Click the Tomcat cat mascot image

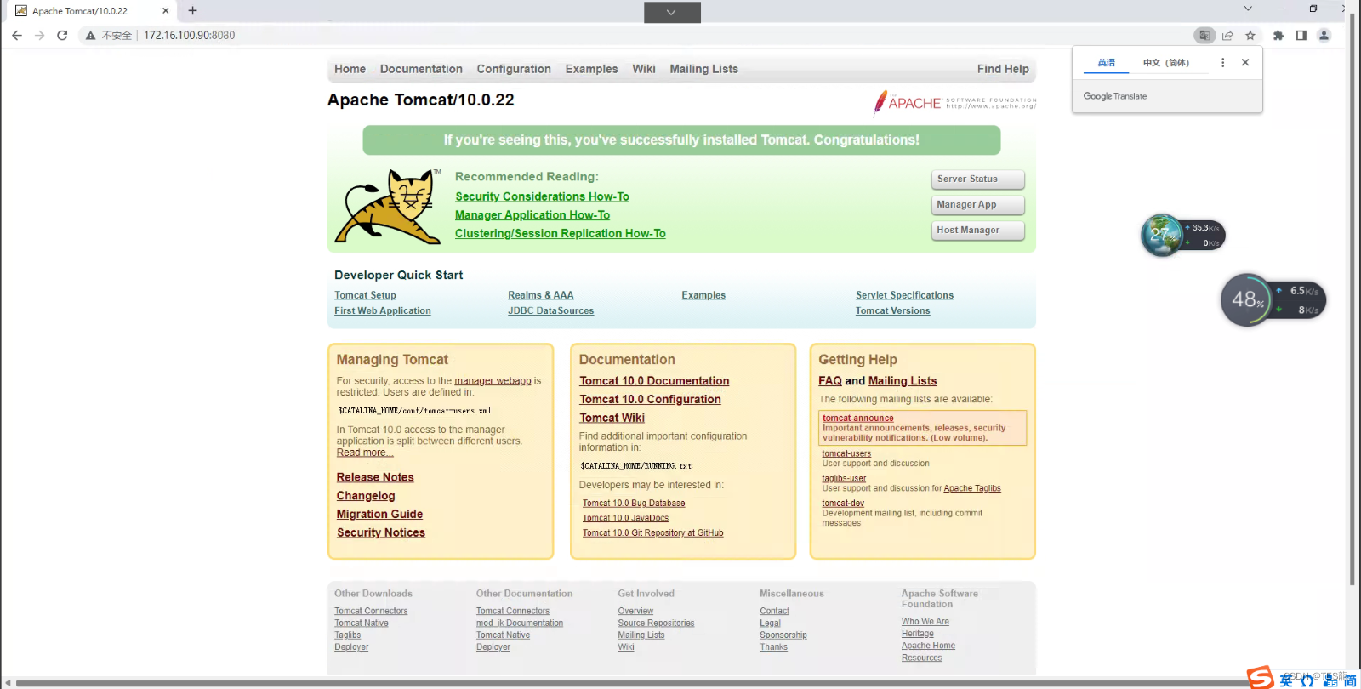coord(388,207)
